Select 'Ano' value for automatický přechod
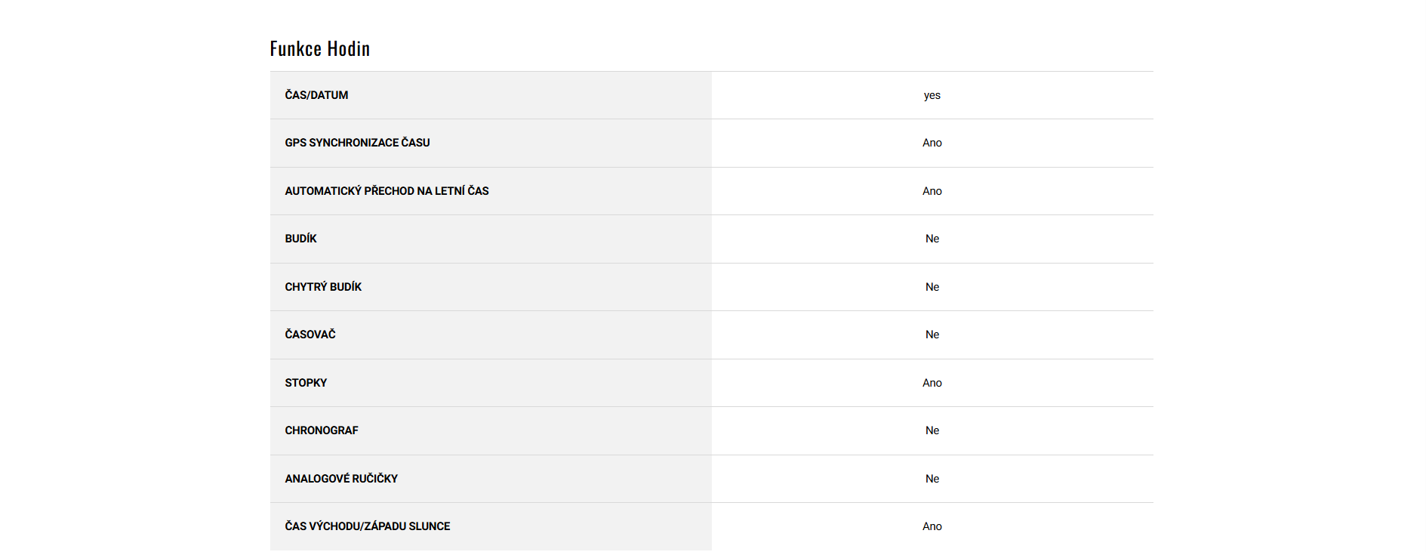Screen dimensions: 1426x552 [x=932, y=191]
